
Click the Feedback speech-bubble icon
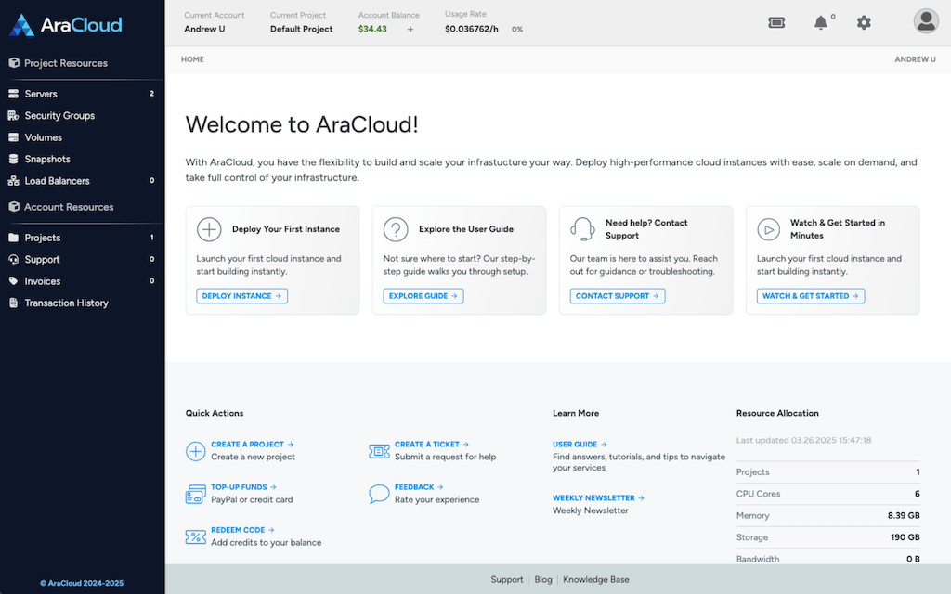(378, 494)
